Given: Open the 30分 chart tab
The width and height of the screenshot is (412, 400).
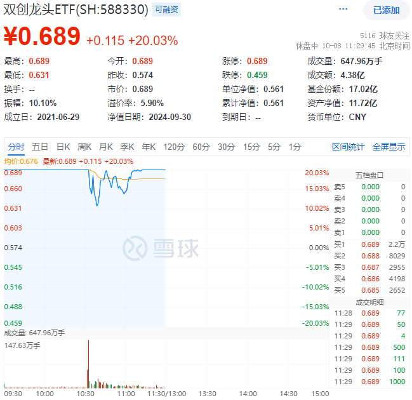Looking at the screenshot, I should click(226, 147).
